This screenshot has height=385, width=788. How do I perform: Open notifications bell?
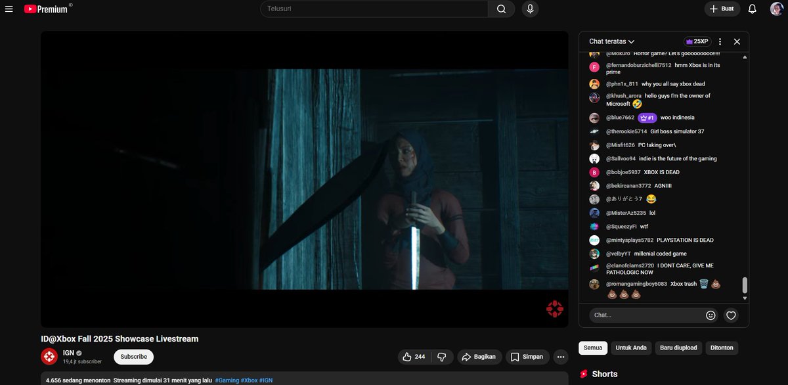(x=753, y=9)
